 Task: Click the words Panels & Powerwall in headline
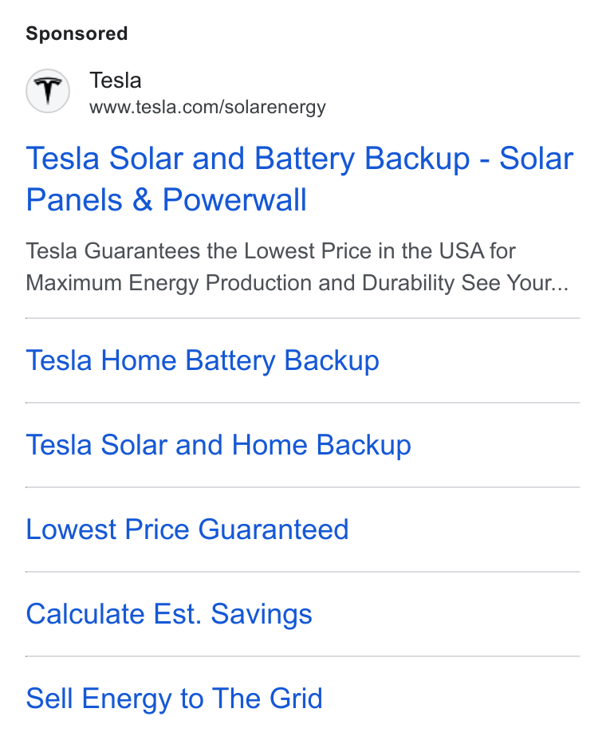(166, 200)
